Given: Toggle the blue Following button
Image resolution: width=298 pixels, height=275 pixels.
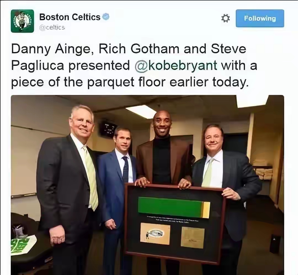Looking at the screenshot, I should (x=260, y=18).
